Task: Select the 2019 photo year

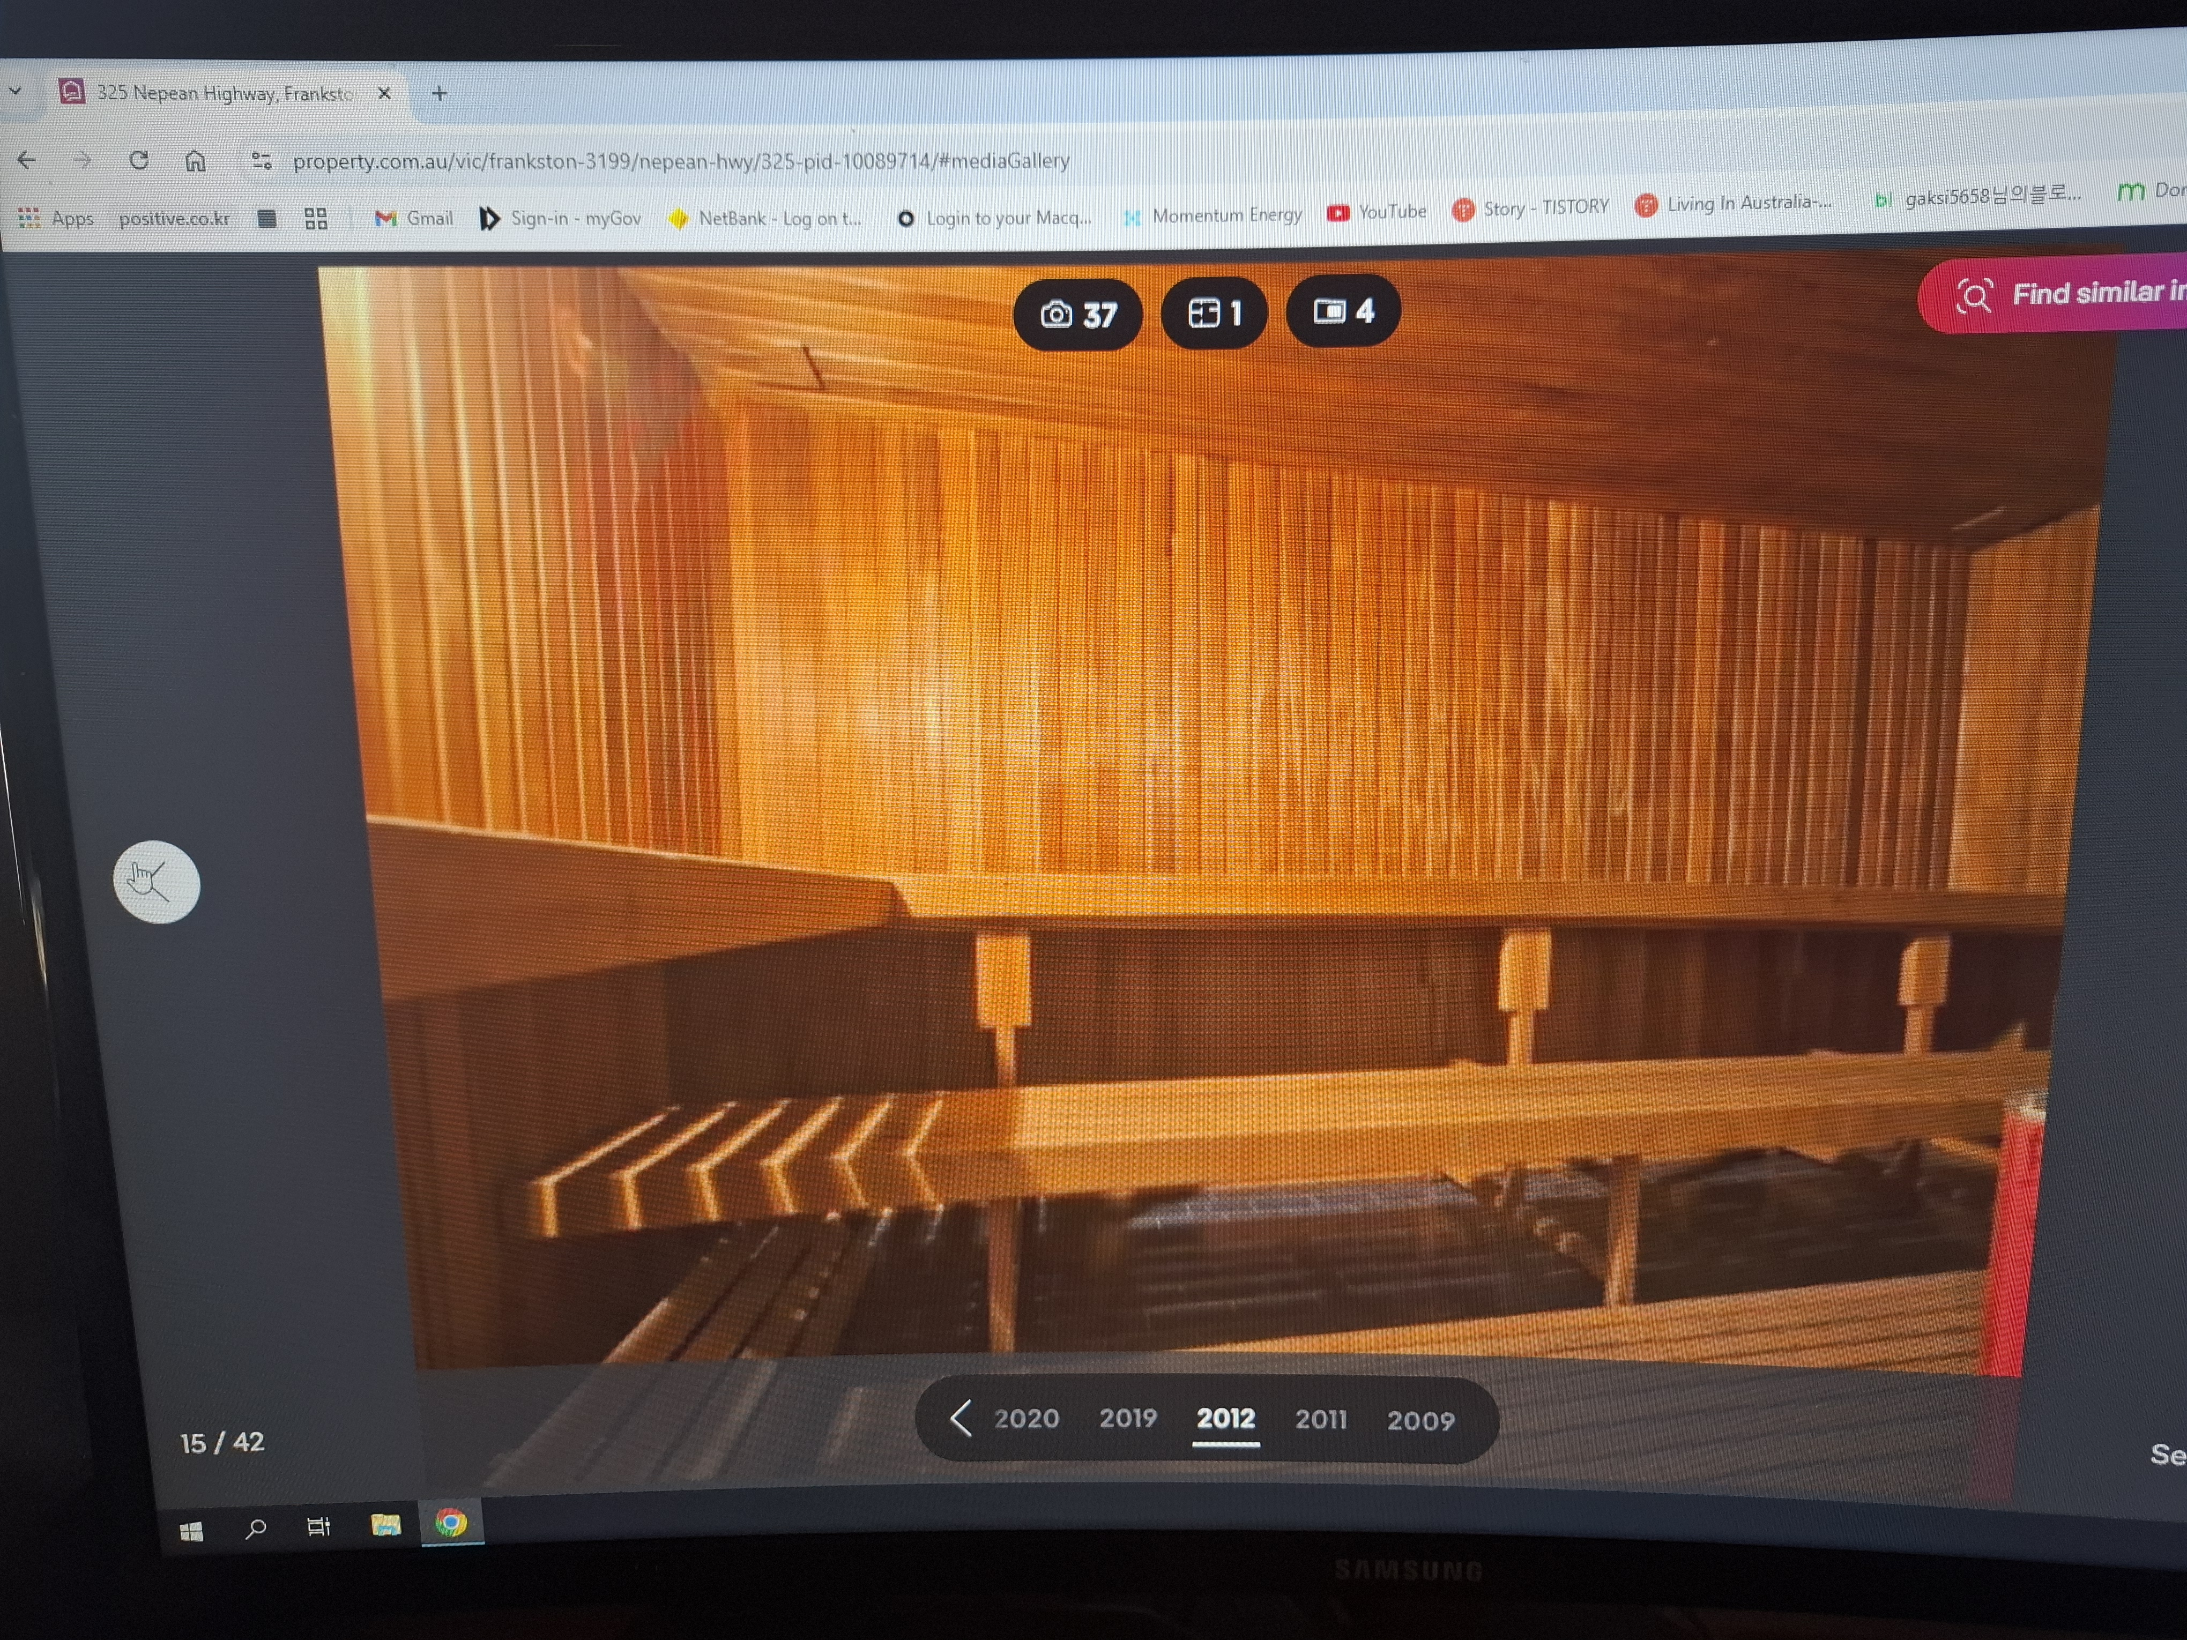Action: coord(1128,1419)
